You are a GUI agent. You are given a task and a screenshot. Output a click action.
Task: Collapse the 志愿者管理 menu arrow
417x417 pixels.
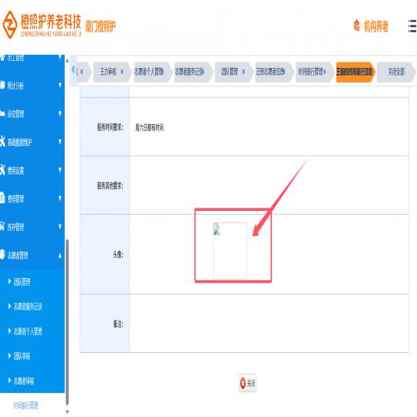click(60, 256)
